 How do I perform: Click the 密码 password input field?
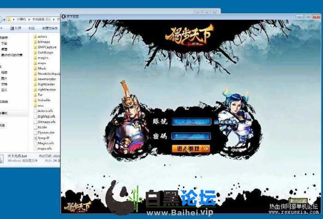pos(191,136)
